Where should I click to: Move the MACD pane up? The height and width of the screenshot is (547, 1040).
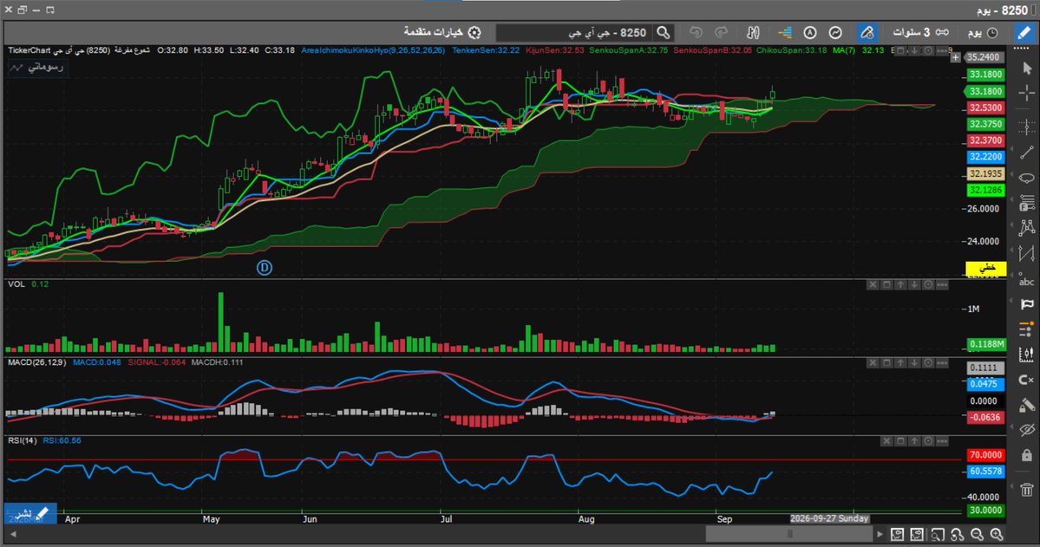coord(900,363)
